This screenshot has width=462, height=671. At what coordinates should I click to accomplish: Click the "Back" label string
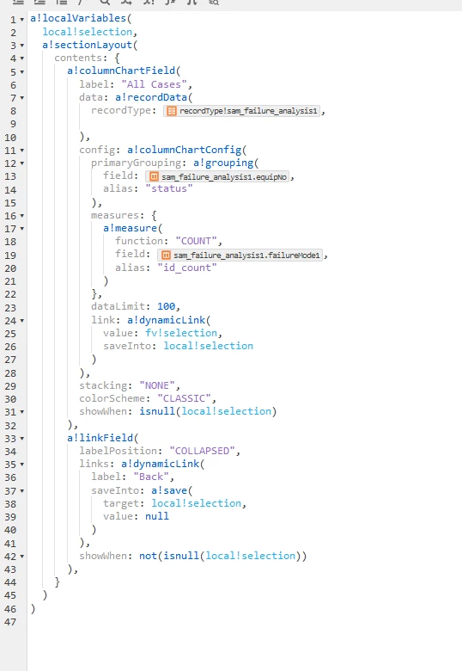point(151,477)
